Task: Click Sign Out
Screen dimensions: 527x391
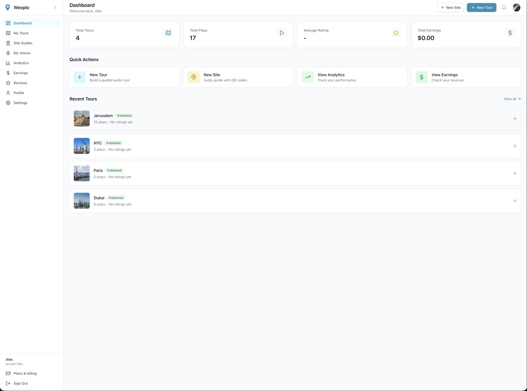Action: coord(32,384)
